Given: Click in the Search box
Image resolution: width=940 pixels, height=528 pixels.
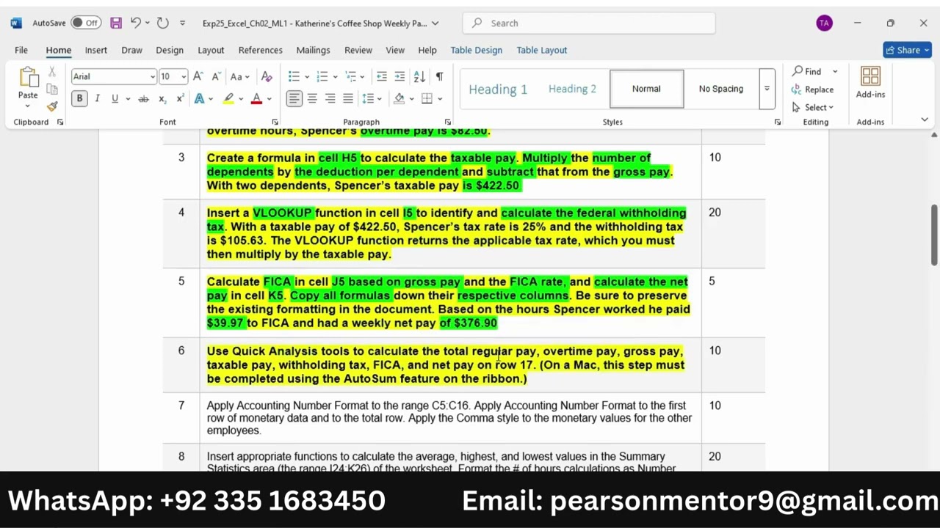Looking at the screenshot, I should tap(589, 23).
